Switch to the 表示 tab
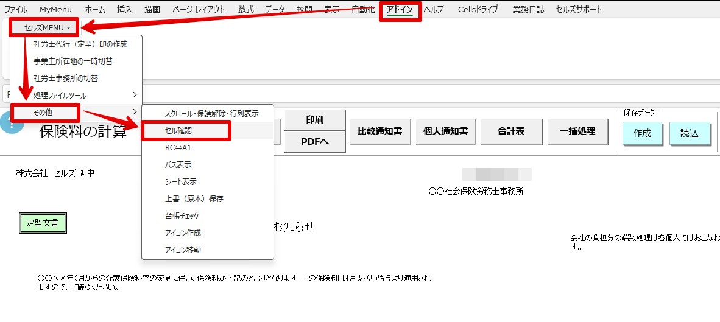The width and height of the screenshot is (720, 322). [x=332, y=9]
